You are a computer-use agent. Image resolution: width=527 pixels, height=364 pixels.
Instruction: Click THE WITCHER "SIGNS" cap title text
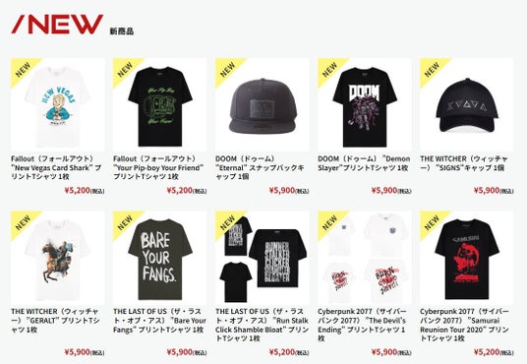[x=464, y=163]
